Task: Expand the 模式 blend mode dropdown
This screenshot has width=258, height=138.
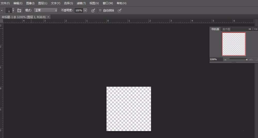Action: (45, 11)
